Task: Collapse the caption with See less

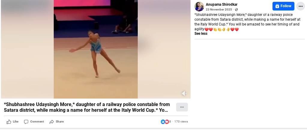Action: click(201, 34)
